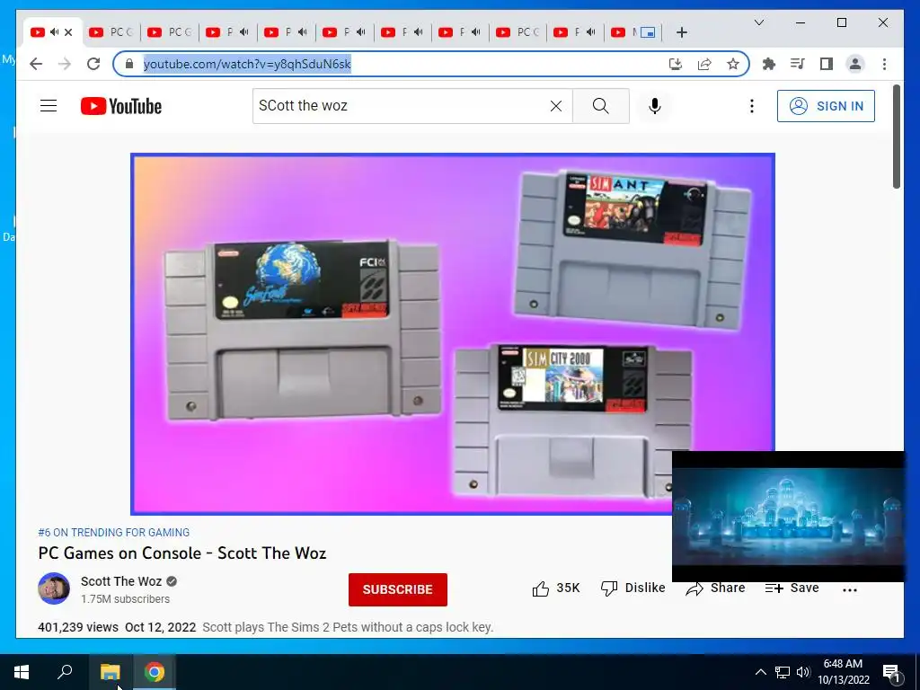Switch to the tab showing picture-in-picture indicator

point(635,32)
